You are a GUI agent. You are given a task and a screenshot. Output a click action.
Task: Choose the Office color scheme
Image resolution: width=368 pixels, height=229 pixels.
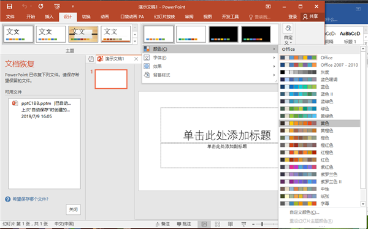[320, 58]
